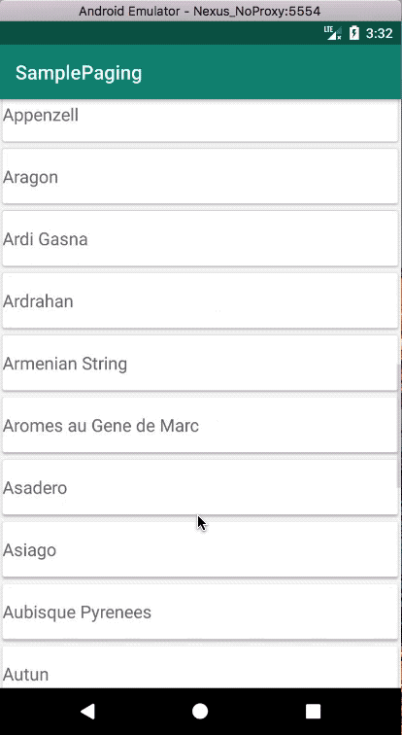The image size is (402, 735).
Task: Tap the Asadero list card
Action: coord(200,487)
